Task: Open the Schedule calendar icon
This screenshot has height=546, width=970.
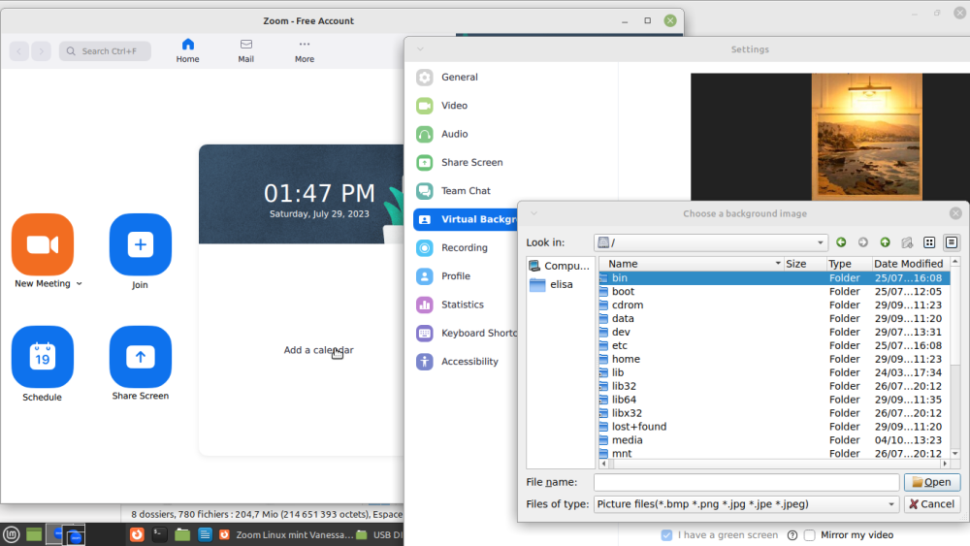Action: (x=42, y=357)
